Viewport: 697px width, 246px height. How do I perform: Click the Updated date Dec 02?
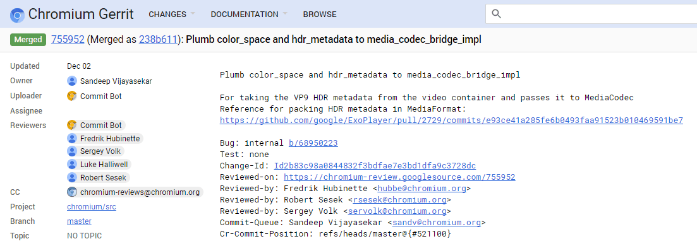pos(79,66)
